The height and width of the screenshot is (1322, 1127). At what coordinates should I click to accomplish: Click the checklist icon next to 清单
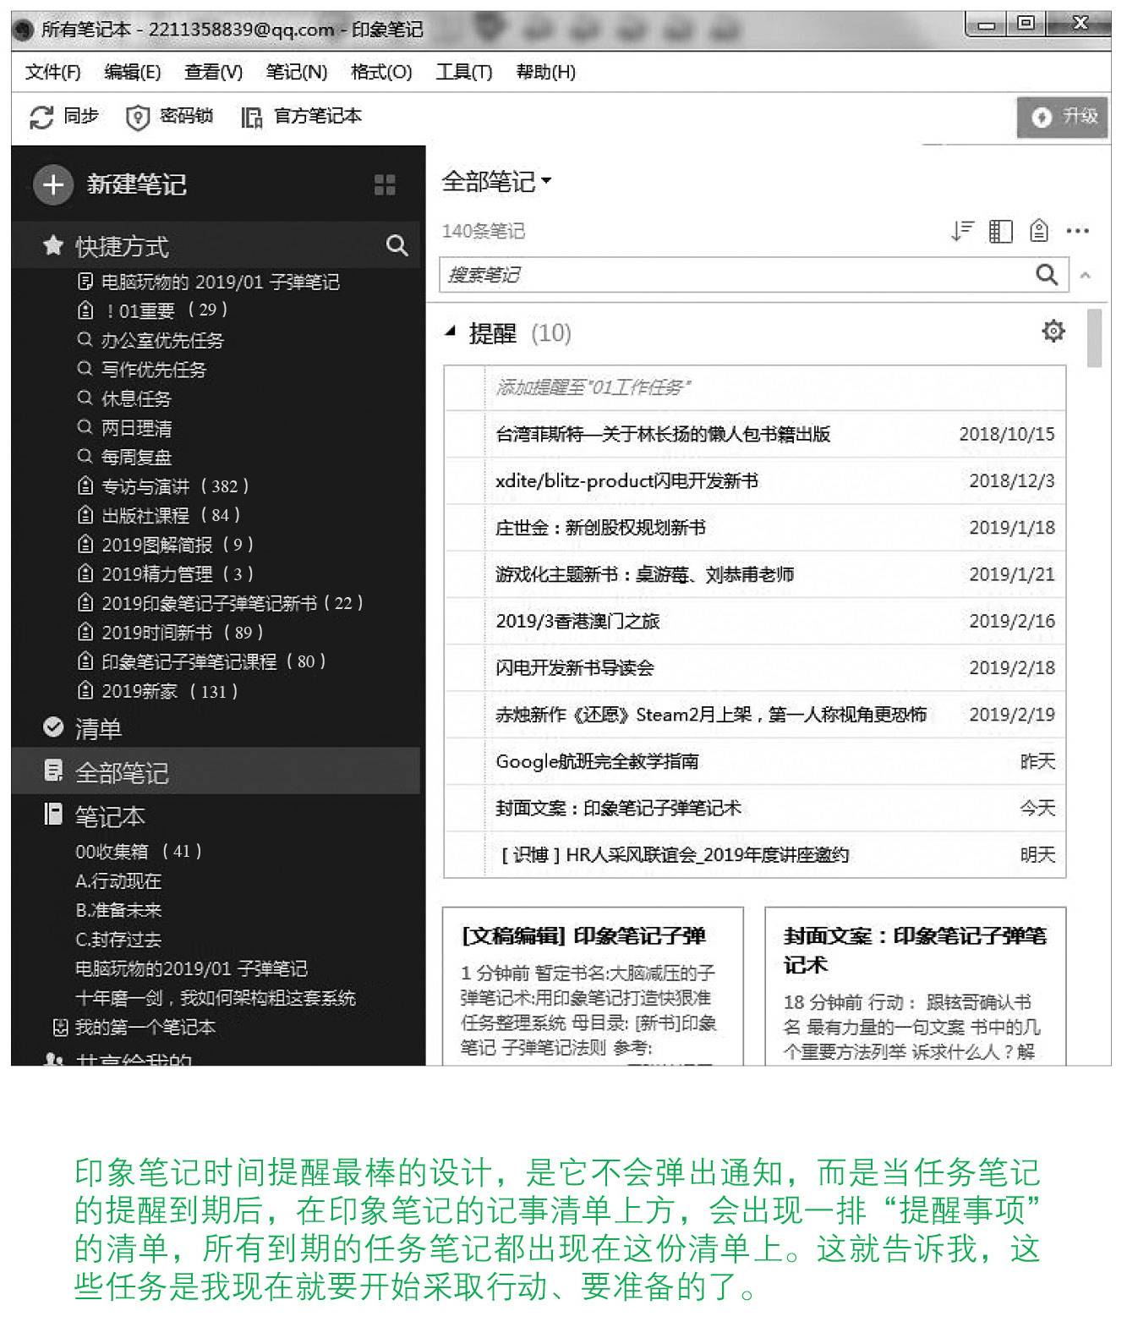pyautogui.click(x=53, y=727)
